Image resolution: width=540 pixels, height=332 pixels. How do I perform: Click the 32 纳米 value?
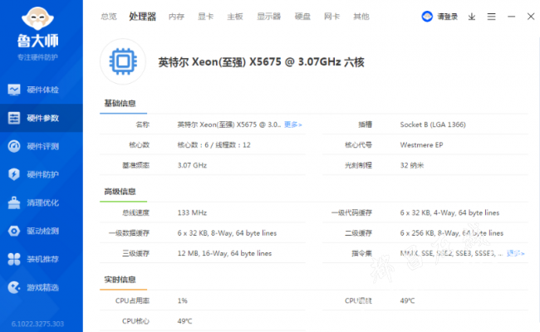[x=412, y=165]
